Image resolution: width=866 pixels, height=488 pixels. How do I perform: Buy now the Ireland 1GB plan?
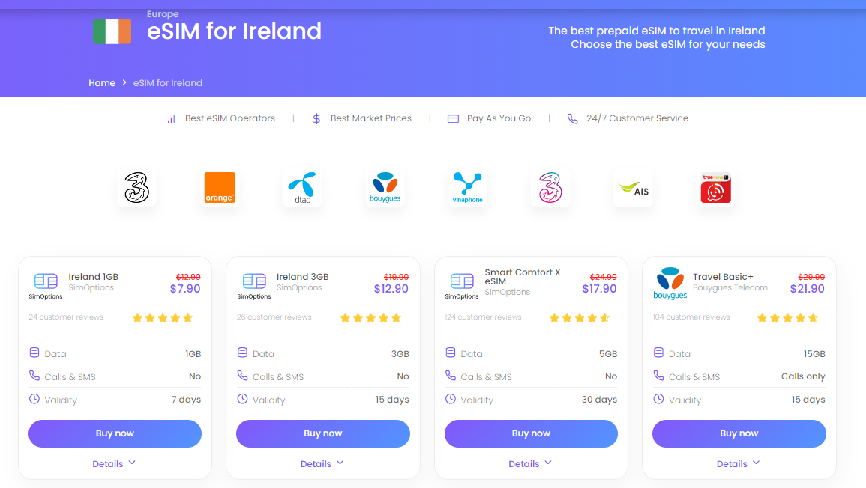pos(115,433)
